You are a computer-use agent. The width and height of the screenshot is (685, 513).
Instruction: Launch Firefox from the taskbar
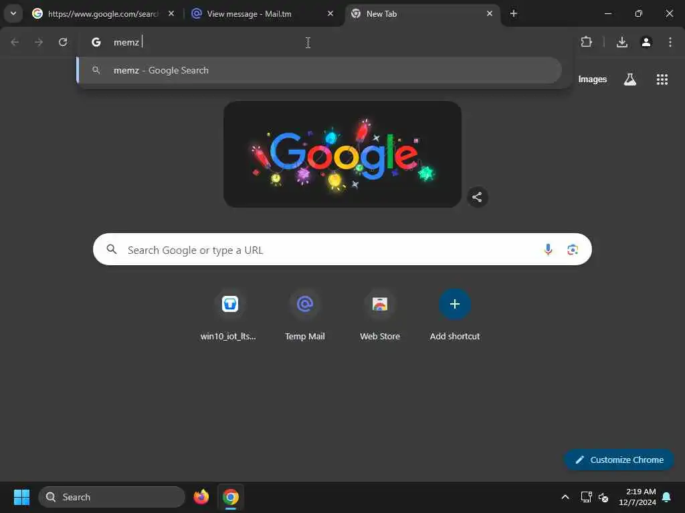pos(201,497)
